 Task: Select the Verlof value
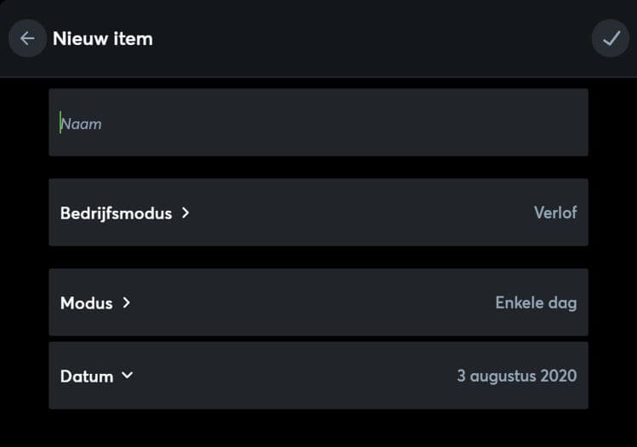(555, 213)
